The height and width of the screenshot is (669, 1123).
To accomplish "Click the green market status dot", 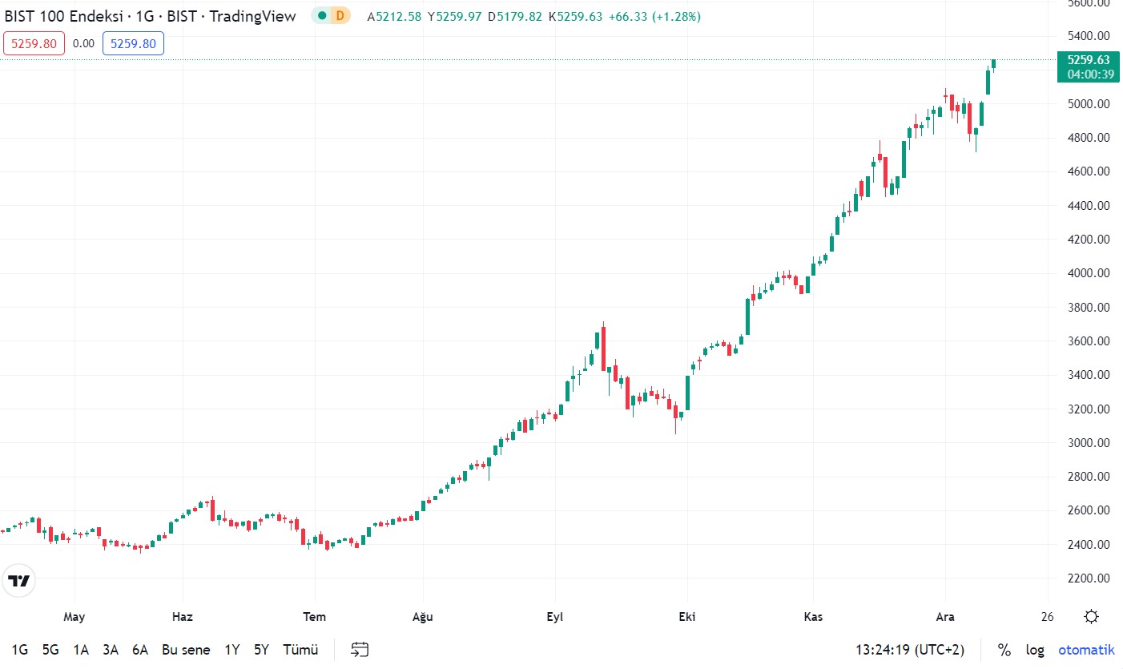I will point(322,16).
